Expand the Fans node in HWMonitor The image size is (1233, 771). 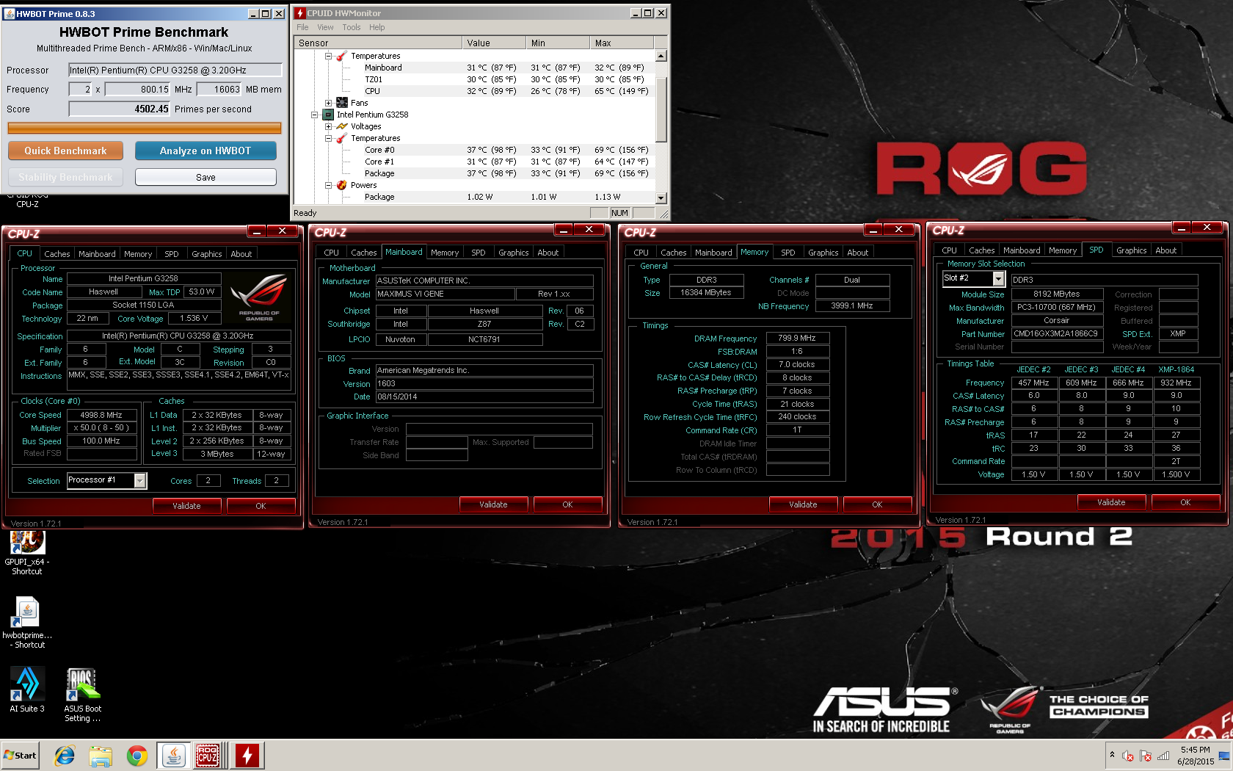pos(329,103)
